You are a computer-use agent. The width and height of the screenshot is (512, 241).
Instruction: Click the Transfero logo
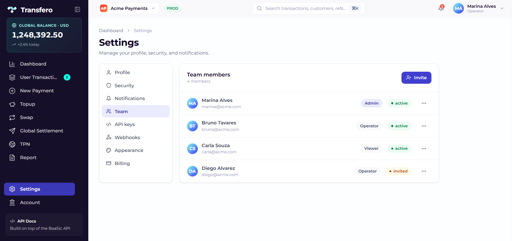click(30, 10)
